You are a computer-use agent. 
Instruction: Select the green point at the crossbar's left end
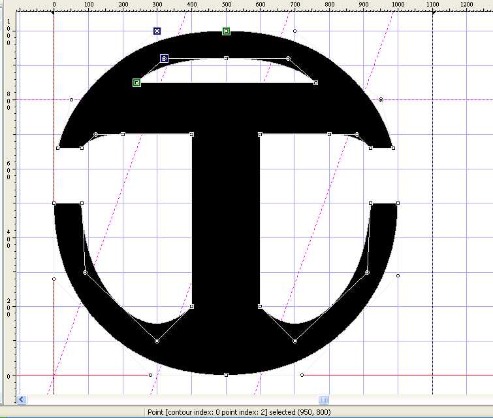tap(136, 83)
